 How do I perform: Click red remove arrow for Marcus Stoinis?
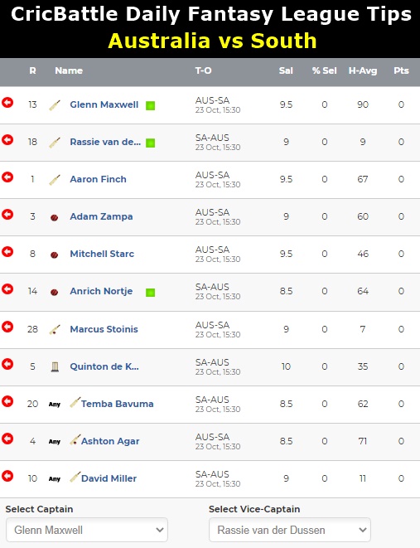click(x=7, y=327)
